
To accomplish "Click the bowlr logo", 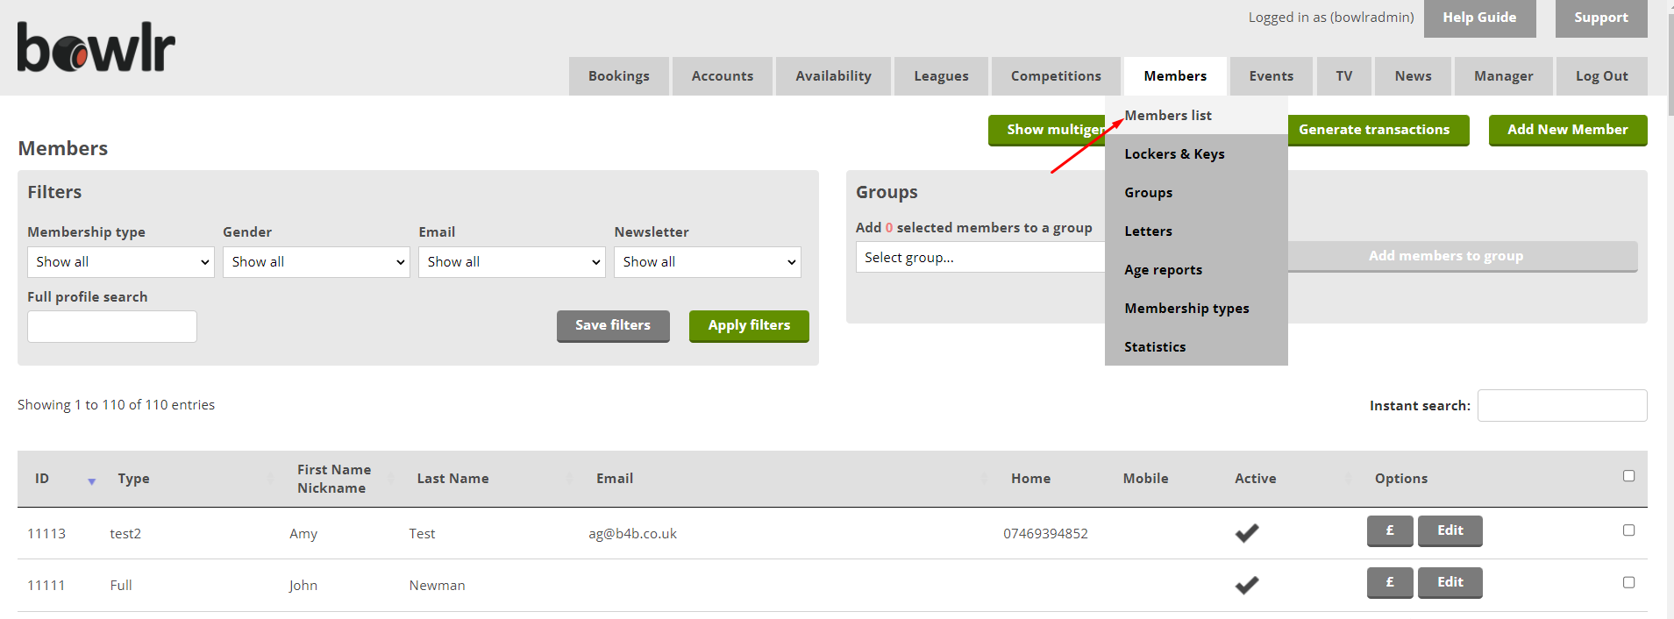I will (x=96, y=48).
